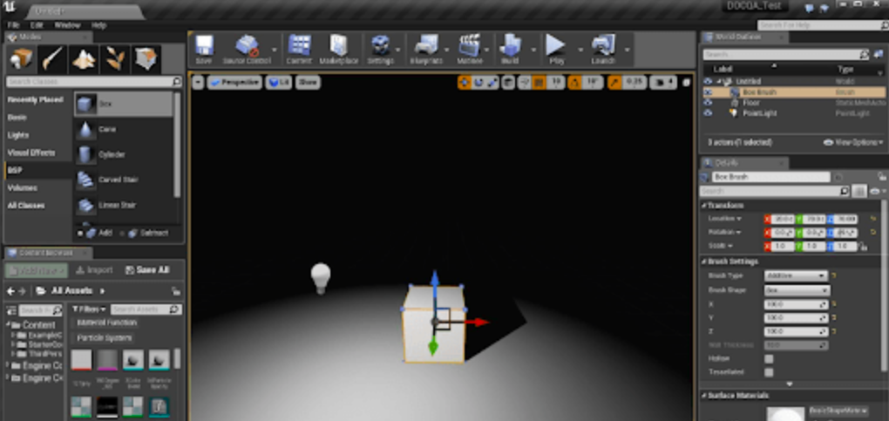Screen dimensions: 889x421
Task: Open the Brush Type Additive dropdown
Action: tap(796, 275)
